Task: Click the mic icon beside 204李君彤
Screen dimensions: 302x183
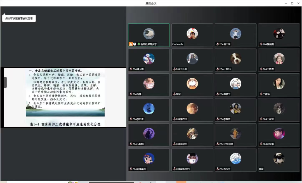Action: tap(174, 119)
